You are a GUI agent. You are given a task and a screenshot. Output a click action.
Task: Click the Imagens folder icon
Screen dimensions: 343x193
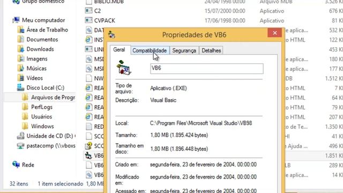(x=21, y=58)
